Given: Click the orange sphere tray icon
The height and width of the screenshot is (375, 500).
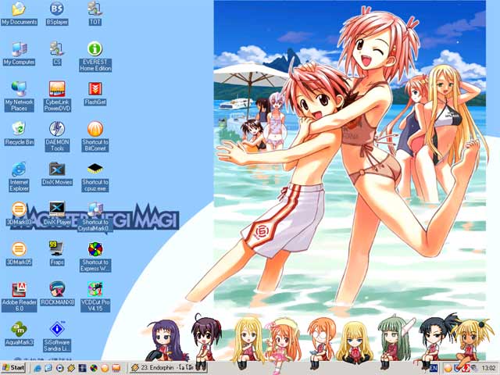Looking at the screenshot, I should tap(448, 368).
